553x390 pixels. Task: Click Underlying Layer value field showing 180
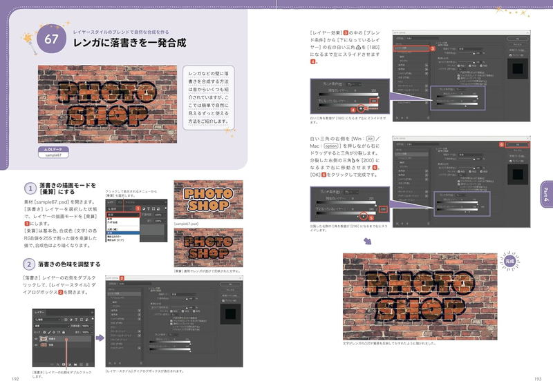(x=374, y=101)
